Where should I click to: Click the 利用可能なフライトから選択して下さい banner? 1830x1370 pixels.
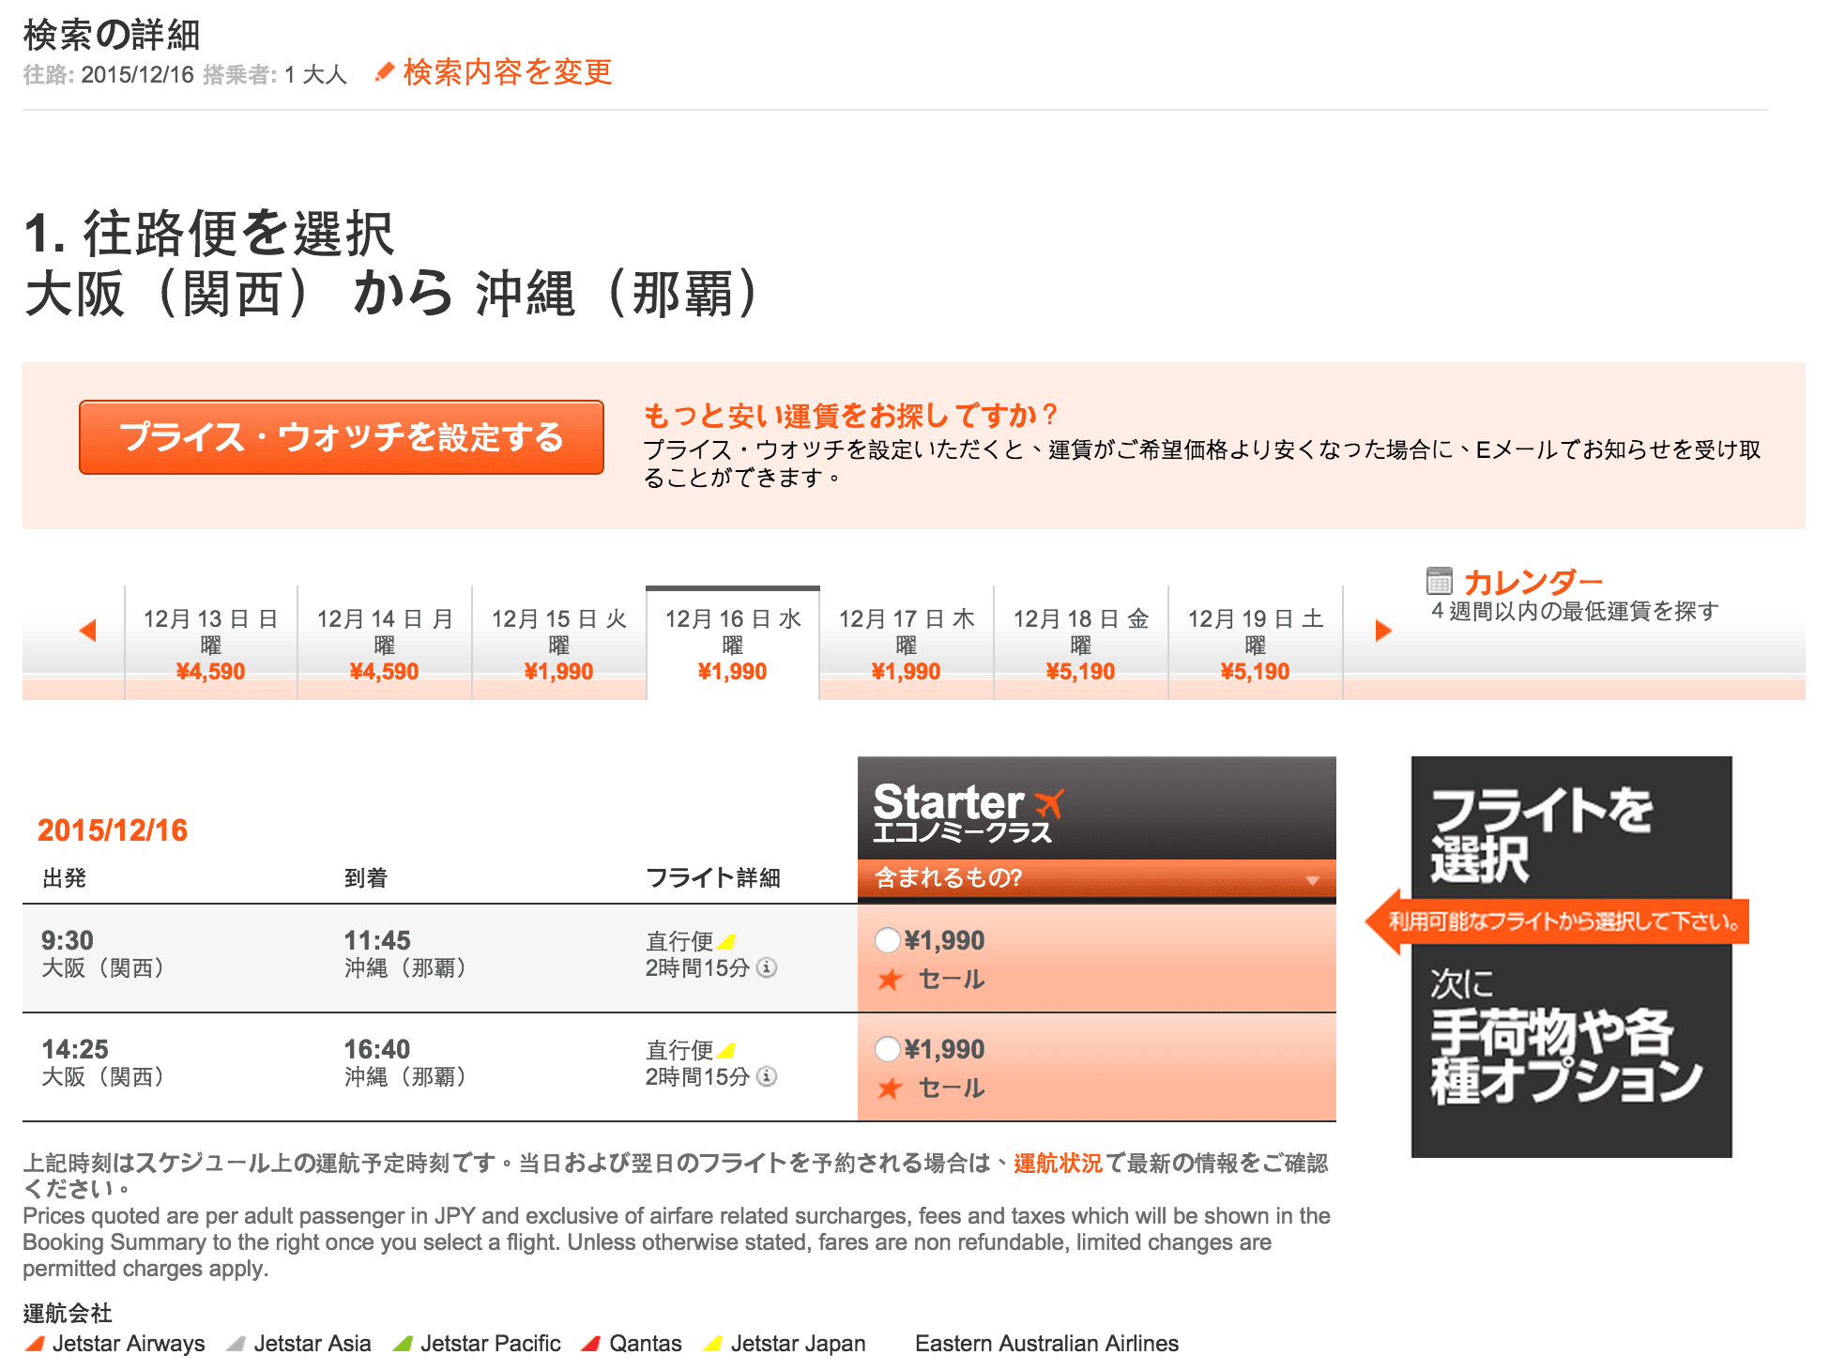1558,921
